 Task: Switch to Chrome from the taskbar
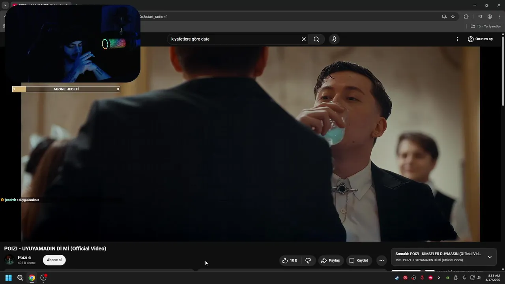(32, 278)
